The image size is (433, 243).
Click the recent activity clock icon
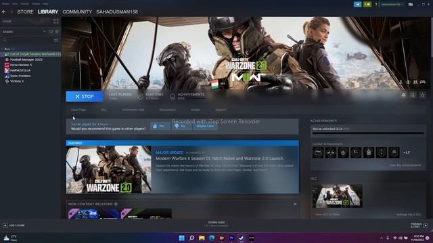[x=51, y=32]
